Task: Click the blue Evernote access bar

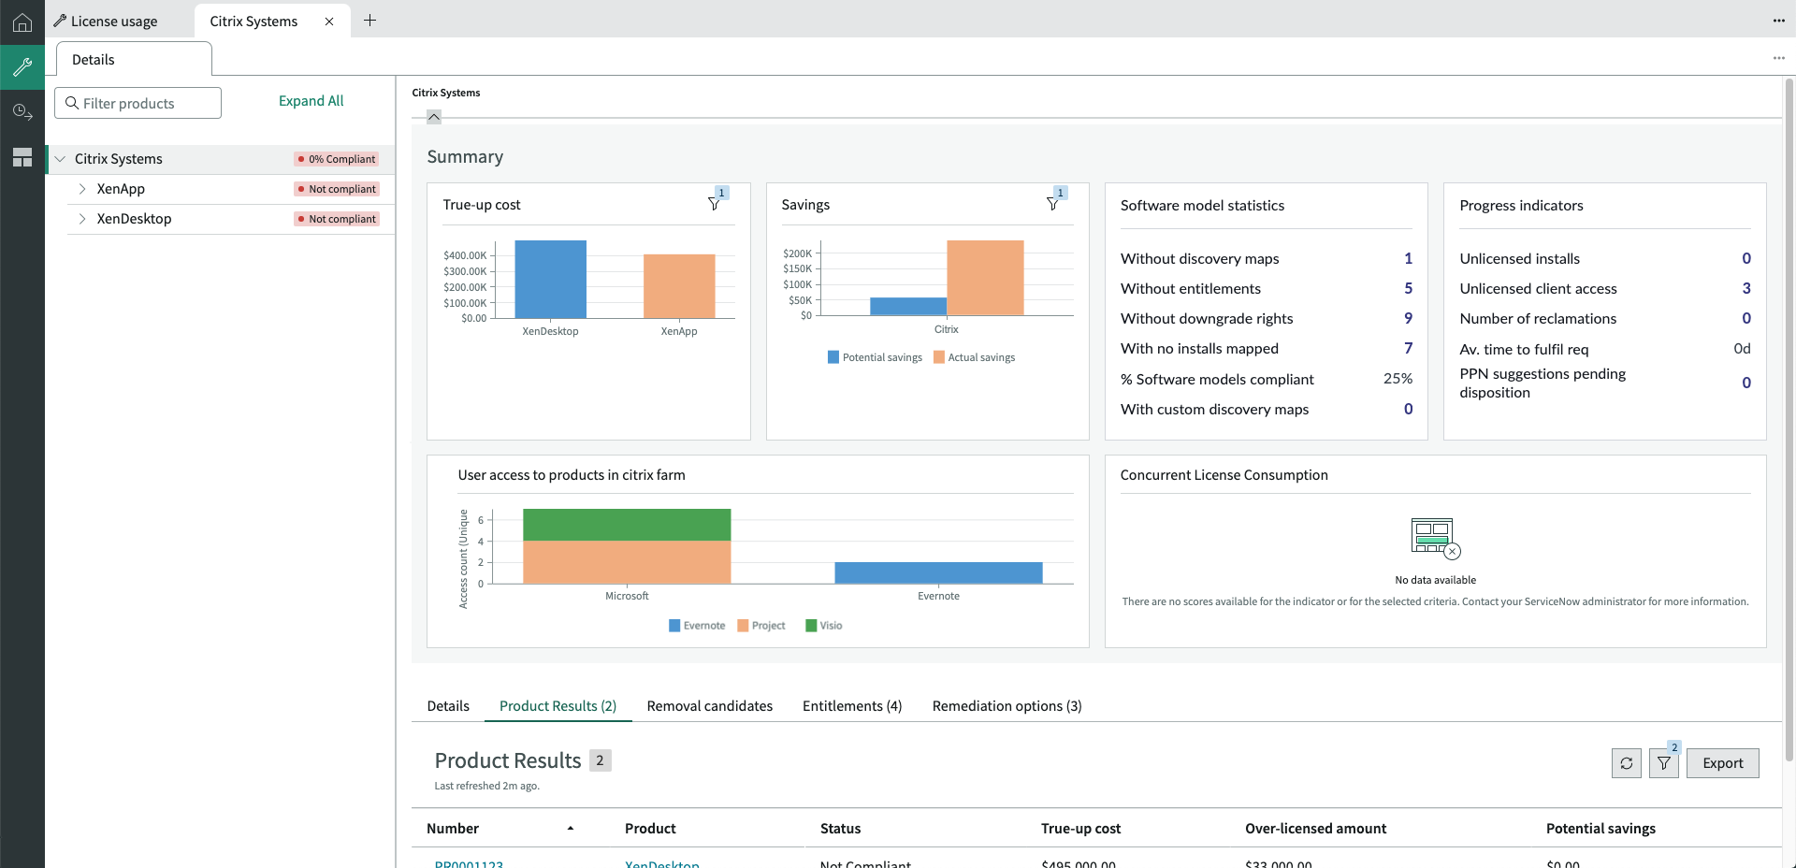Action: click(938, 572)
